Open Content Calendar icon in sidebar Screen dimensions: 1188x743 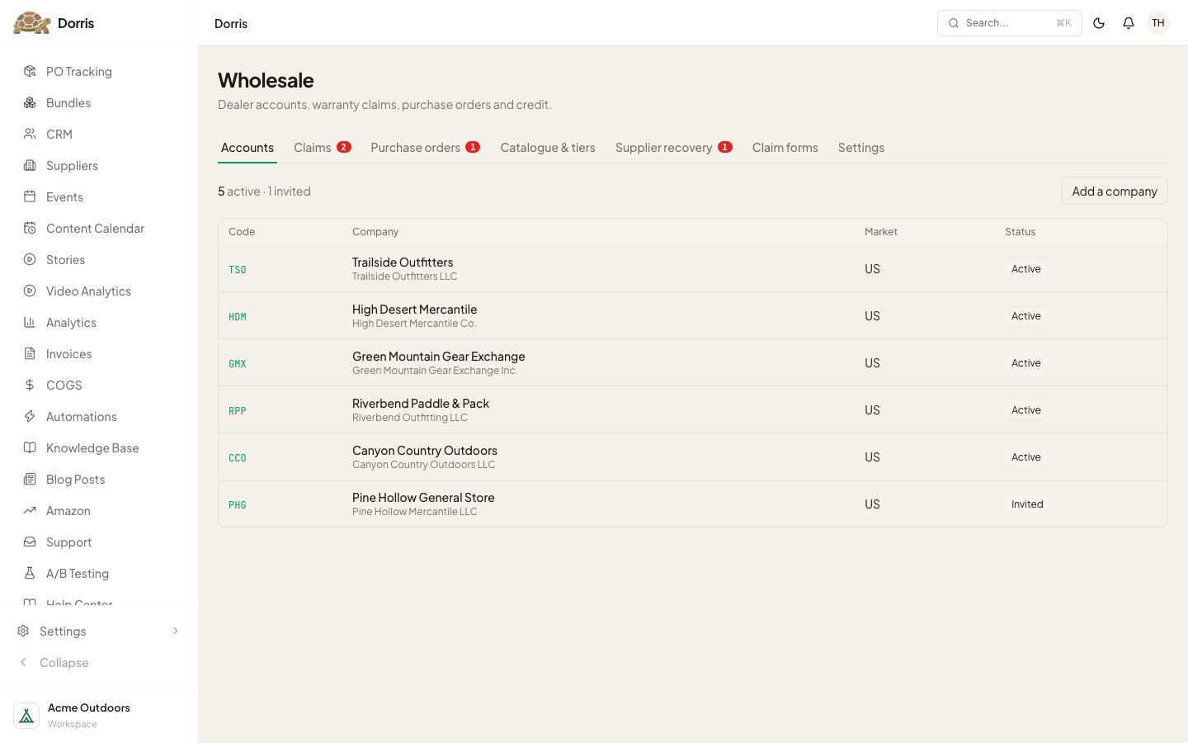coord(30,229)
